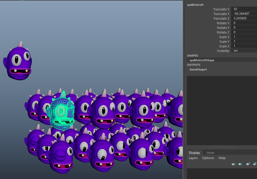The height and width of the screenshot is (179, 257).
Task: Select the Rotate Y attribute label
Action: (223, 28)
